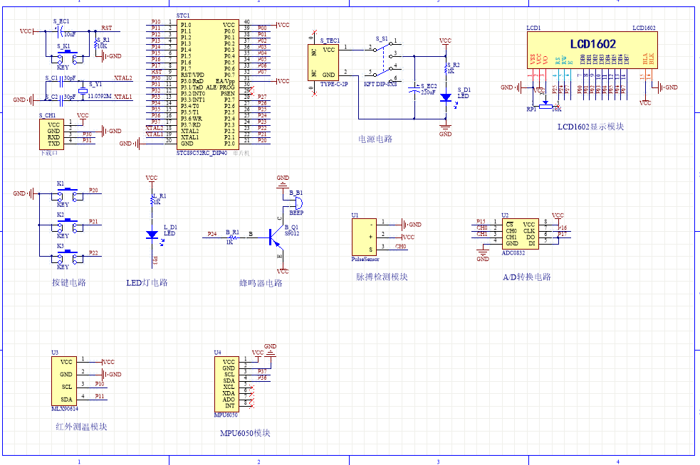
Task: Select the S_Y1 crystal oscillator symbol
Action: (83, 90)
